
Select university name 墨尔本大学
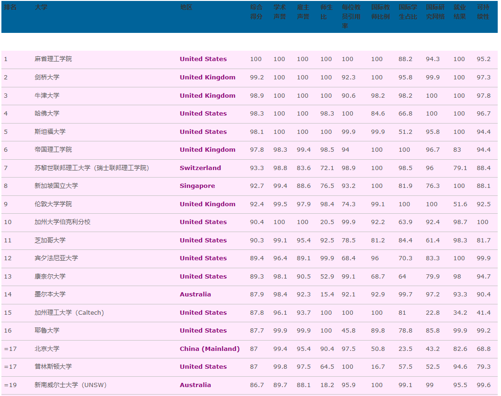pos(50,294)
